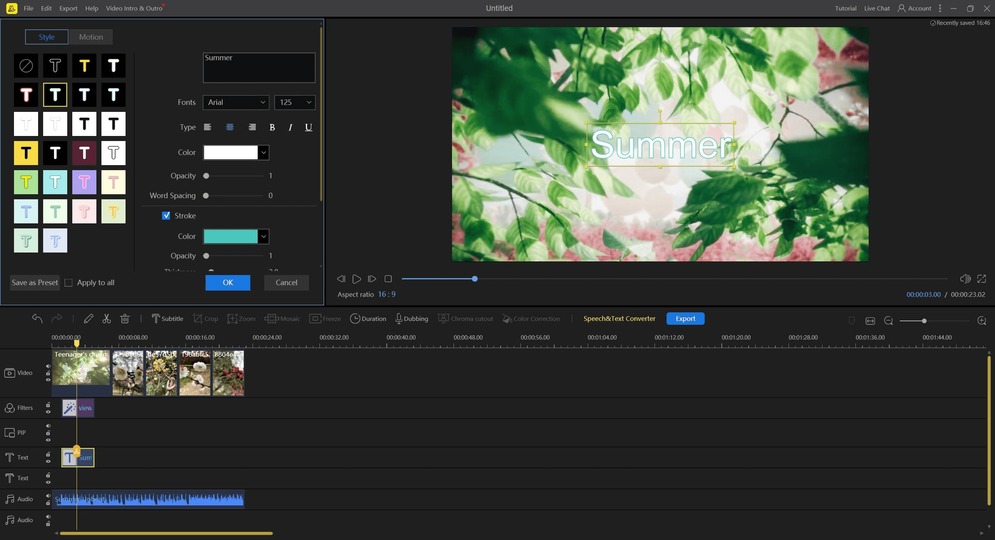Open the Video Intro & Outro menu
Image resolution: width=995 pixels, height=540 pixels.
134,8
